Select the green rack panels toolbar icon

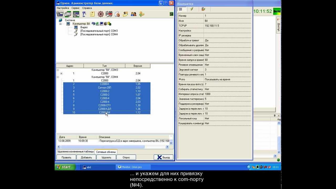(76, 14)
